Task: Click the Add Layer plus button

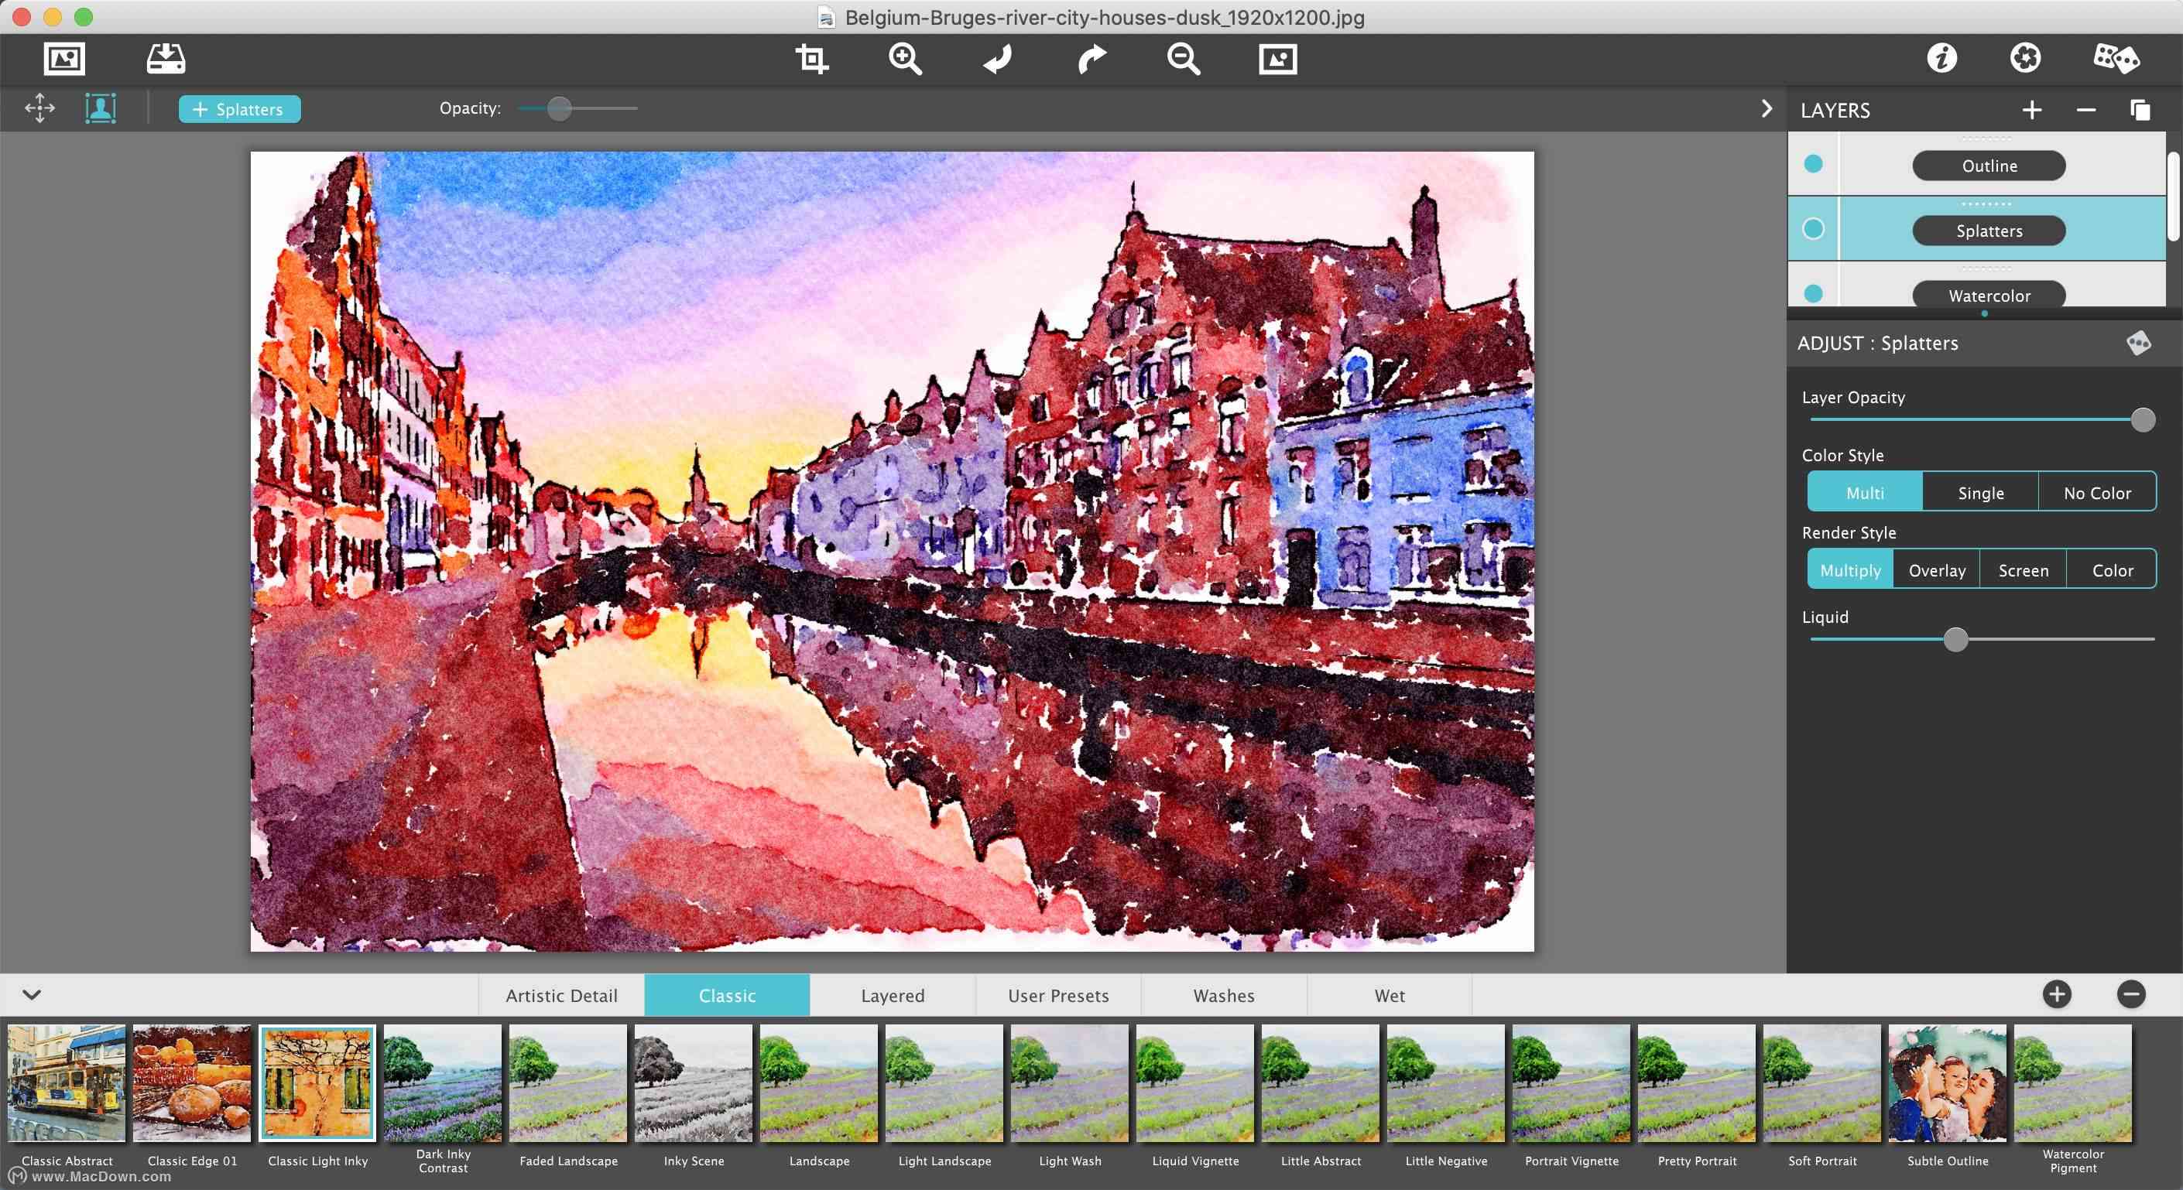Action: [x=2034, y=110]
